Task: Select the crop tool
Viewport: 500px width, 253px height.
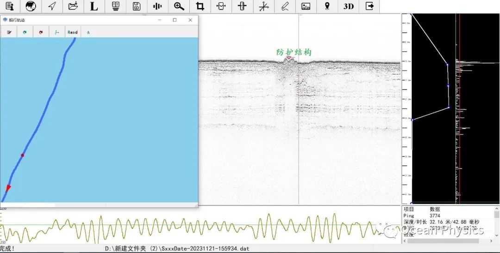Action: pos(200,6)
